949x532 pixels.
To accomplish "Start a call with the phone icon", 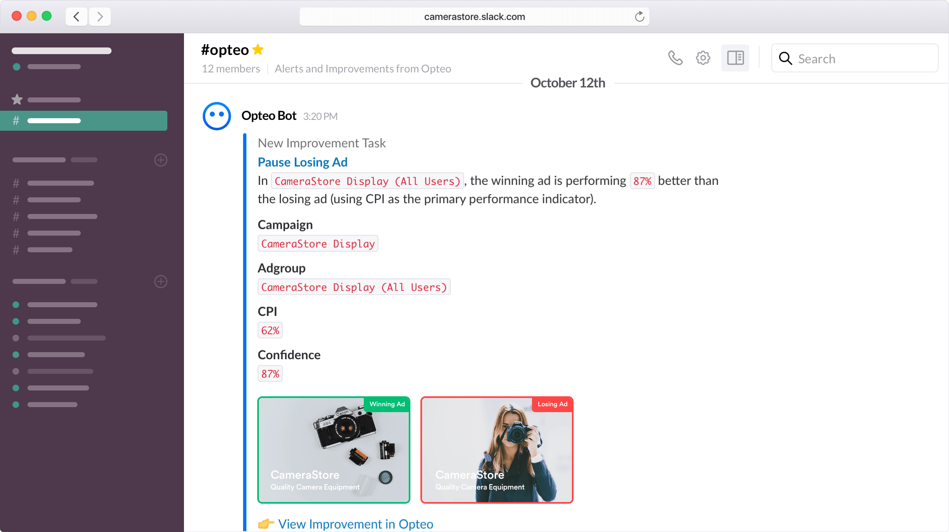I will [x=675, y=58].
